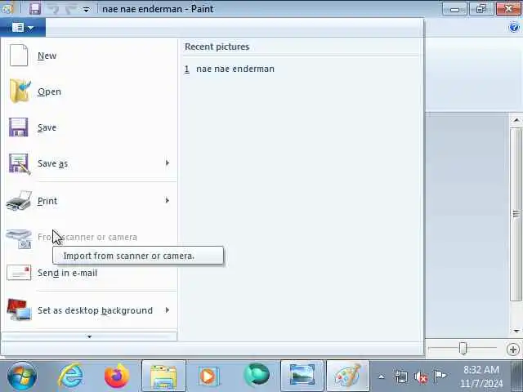Image resolution: width=523 pixels, height=392 pixels.
Task: Click the vertical scrollbar thumb
Action: tap(516, 214)
